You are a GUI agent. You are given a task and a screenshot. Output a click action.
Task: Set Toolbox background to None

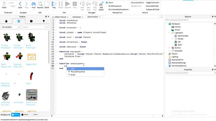click(34, 115)
